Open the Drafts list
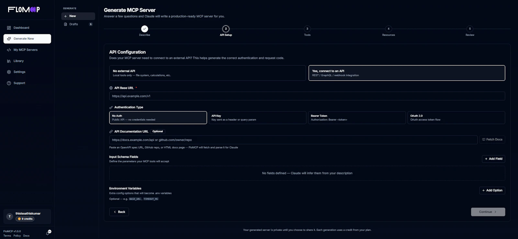Viewport: 518px width, 239px height. (78, 24)
